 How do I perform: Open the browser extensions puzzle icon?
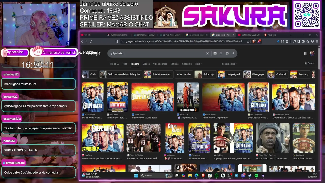(x=282, y=41)
